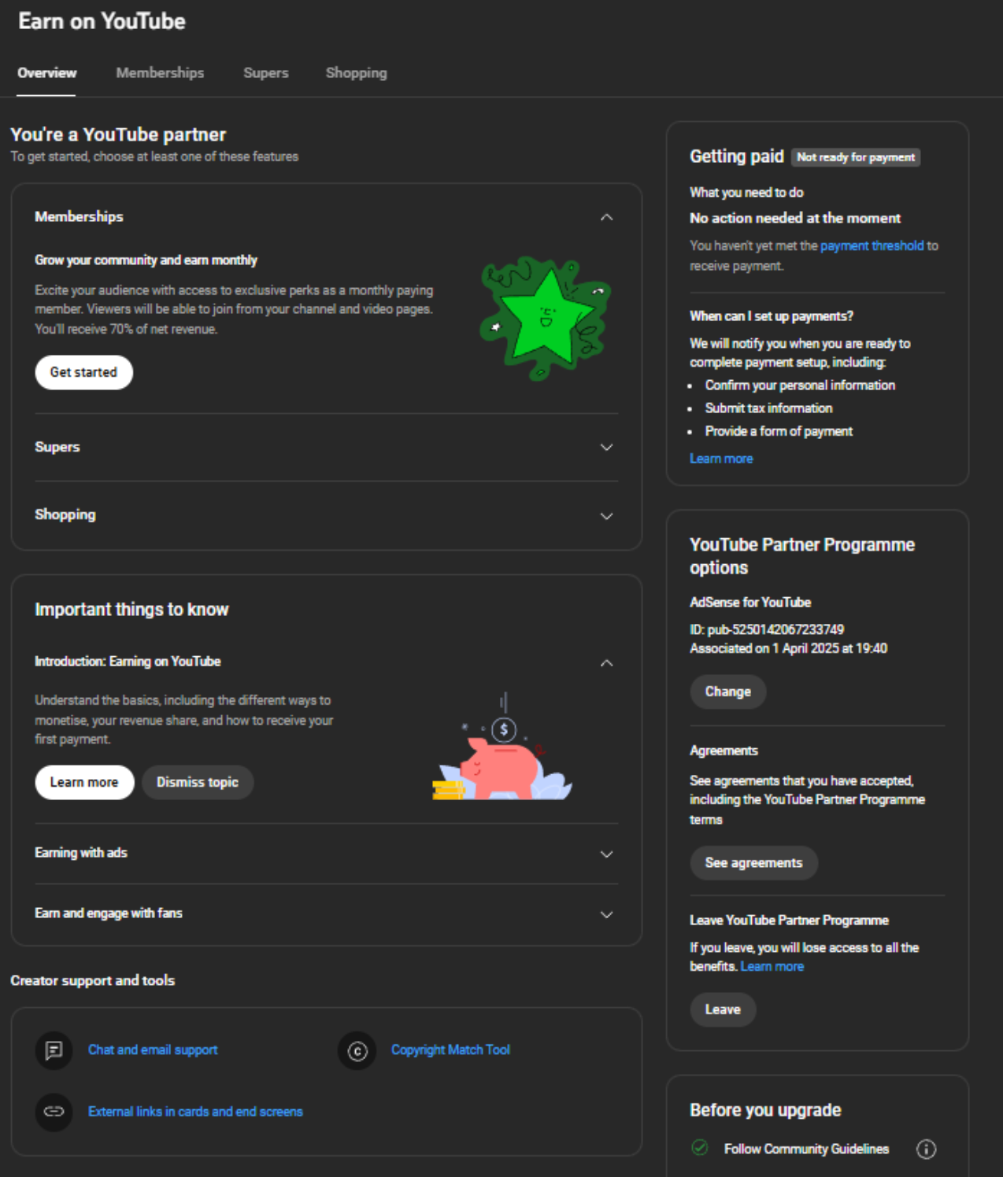Expand the Shopping section
The image size is (1003, 1177).
click(606, 516)
